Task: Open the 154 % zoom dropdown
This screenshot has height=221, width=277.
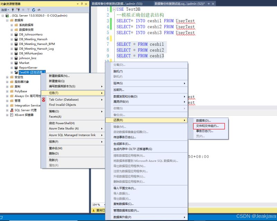Action: 105,205
